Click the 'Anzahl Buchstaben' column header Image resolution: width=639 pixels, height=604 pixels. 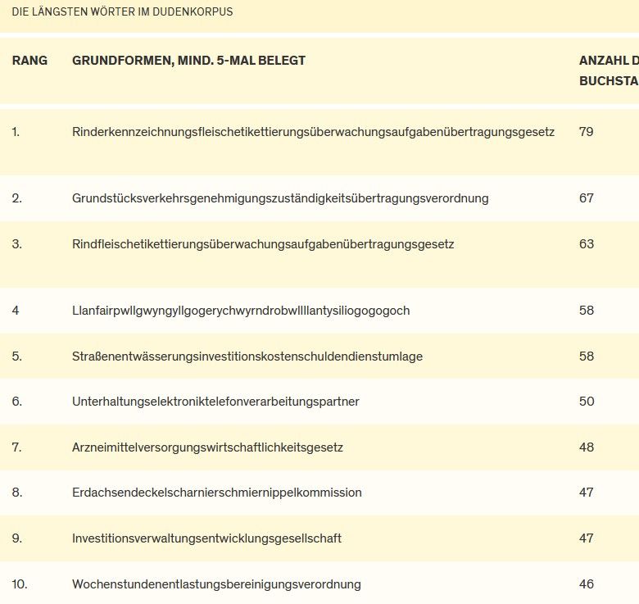[608, 71]
